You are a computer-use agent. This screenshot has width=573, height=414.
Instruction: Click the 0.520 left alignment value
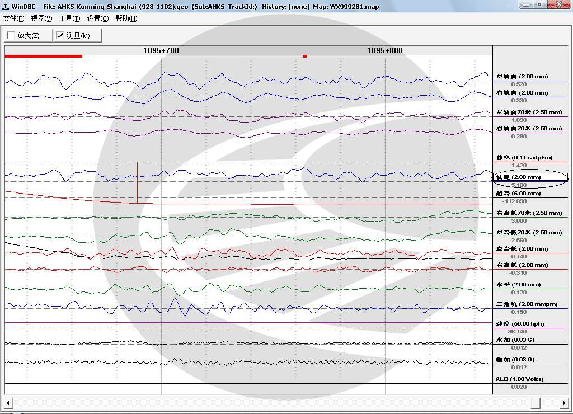click(x=519, y=84)
